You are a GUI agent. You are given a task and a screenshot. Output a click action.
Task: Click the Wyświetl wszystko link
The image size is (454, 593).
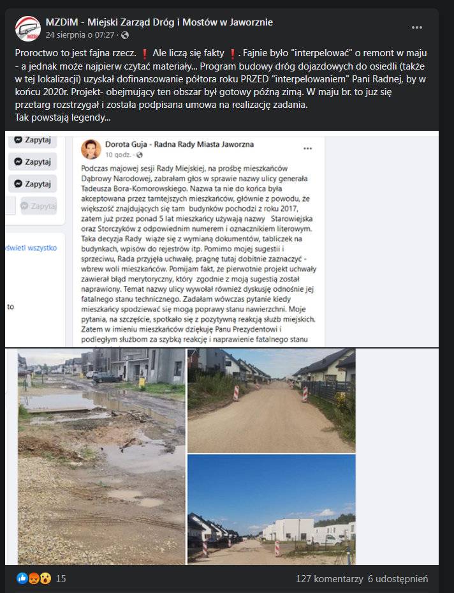click(x=31, y=248)
